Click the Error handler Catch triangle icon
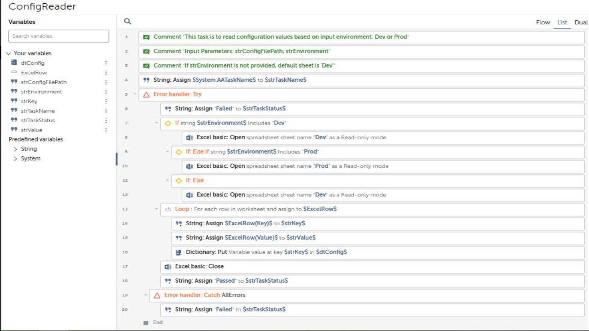The height and width of the screenshot is (331, 589). [x=157, y=295]
